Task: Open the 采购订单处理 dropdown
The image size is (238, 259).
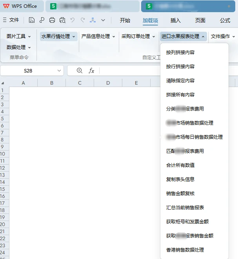Action: [x=138, y=36]
